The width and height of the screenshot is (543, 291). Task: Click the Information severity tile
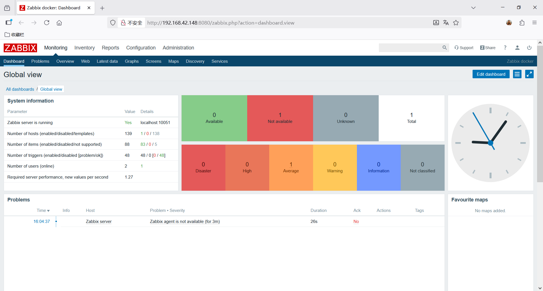[379, 168]
